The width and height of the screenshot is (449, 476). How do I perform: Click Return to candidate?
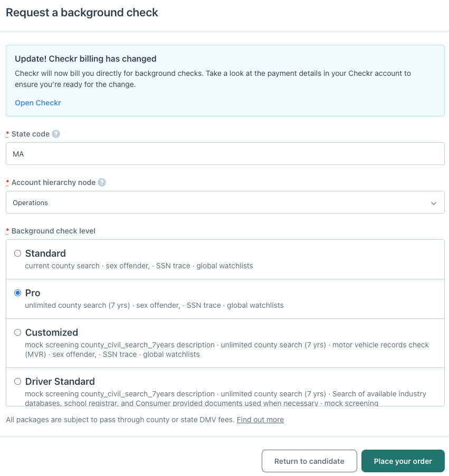pyautogui.click(x=309, y=461)
